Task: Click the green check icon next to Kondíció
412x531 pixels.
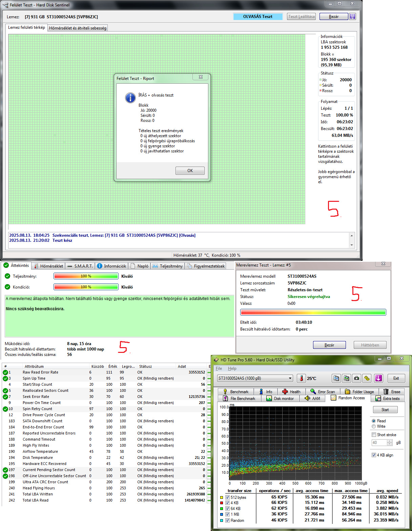Action: coord(7,287)
